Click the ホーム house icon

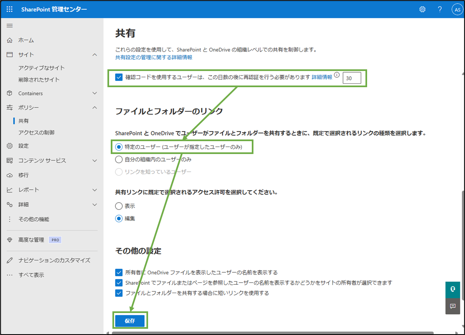pos(10,40)
